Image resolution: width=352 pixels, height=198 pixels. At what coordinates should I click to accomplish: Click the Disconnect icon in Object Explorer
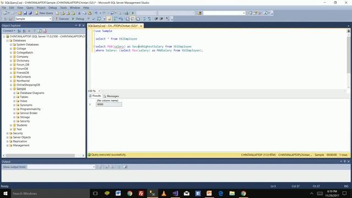point(24,31)
